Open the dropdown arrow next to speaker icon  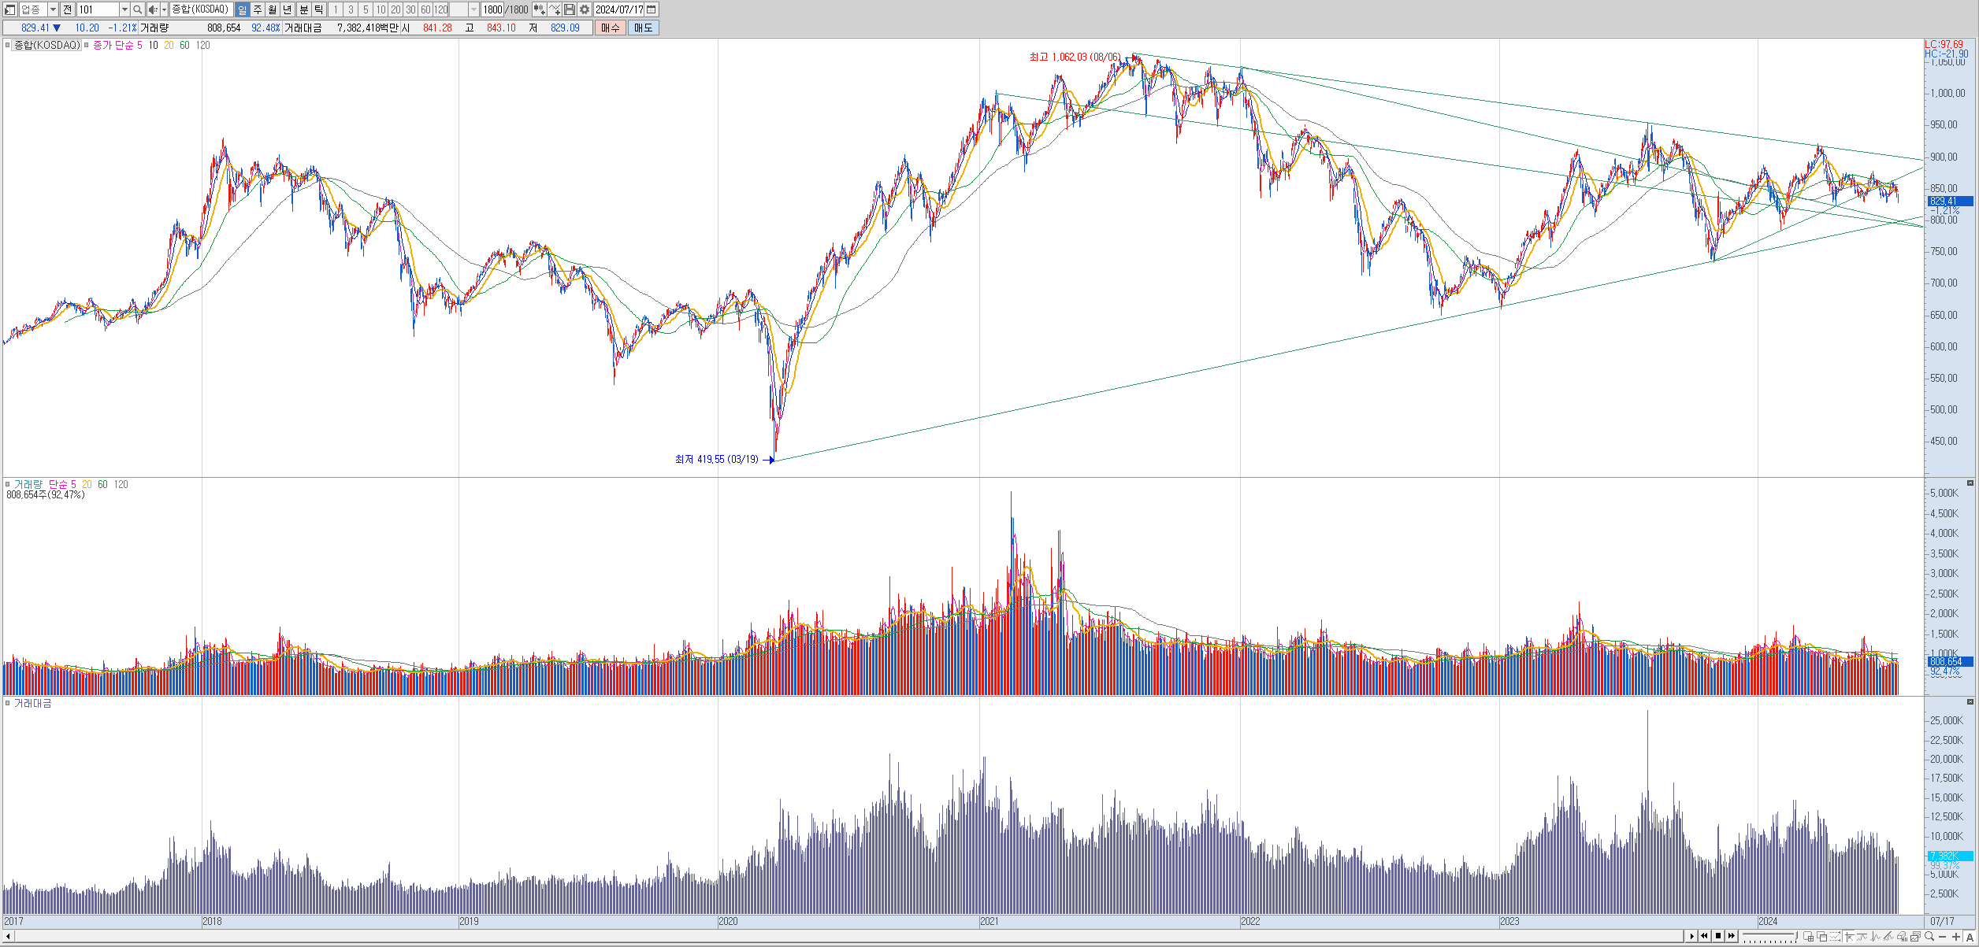[x=165, y=9]
